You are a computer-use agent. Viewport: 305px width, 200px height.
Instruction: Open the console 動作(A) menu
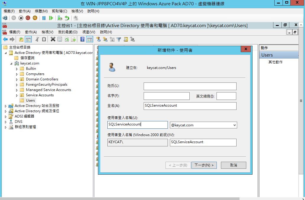(x=31, y=32)
